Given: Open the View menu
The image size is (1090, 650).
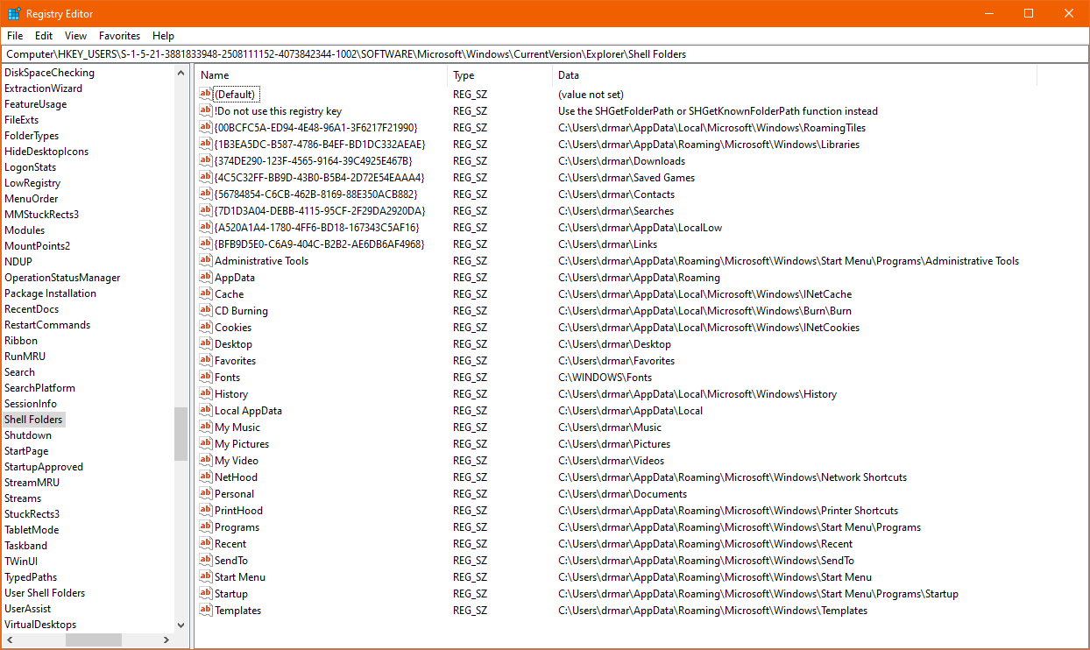Looking at the screenshot, I should (x=75, y=36).
